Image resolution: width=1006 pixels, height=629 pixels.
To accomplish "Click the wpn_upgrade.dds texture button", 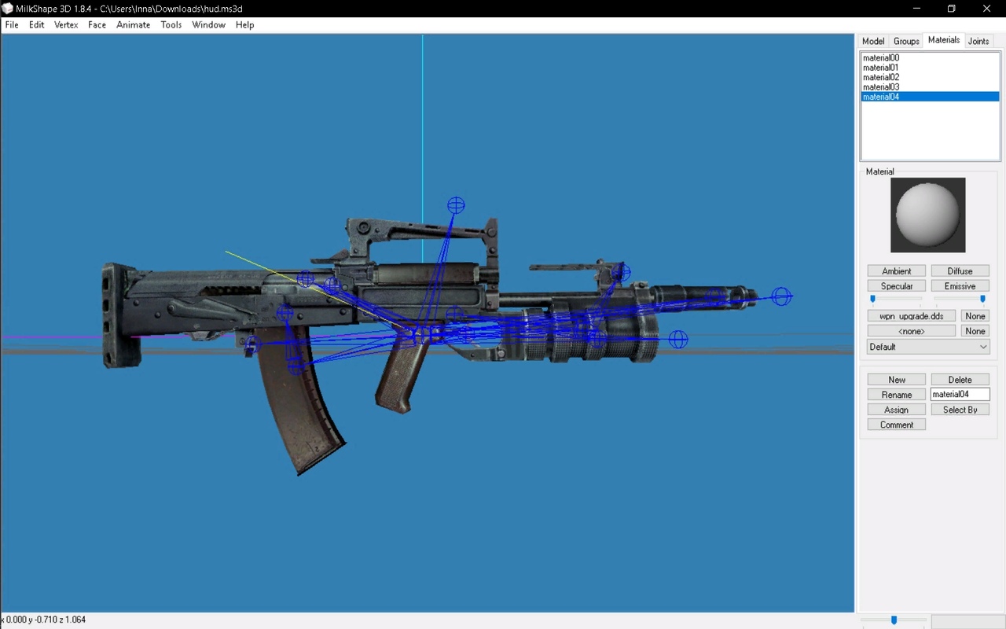I will pyautogui.click(x=911, y=316).
